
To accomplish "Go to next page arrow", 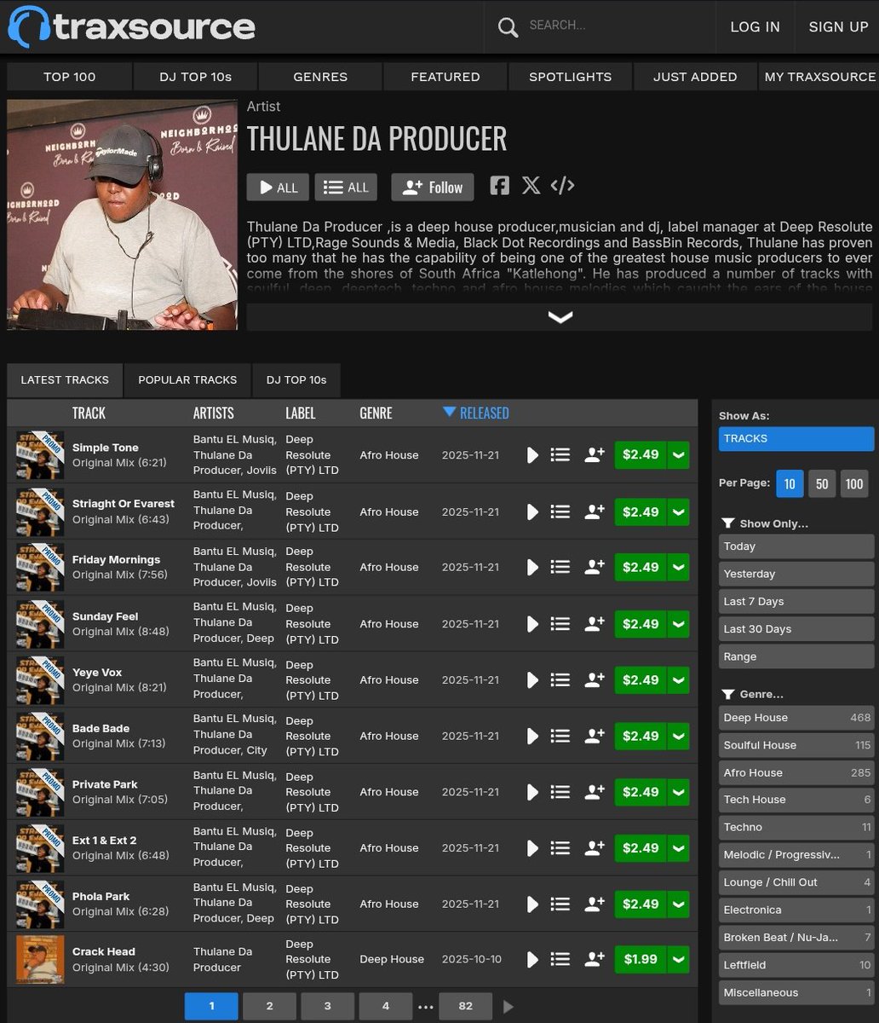I will pyautogui.click(x=508, y=1007).
